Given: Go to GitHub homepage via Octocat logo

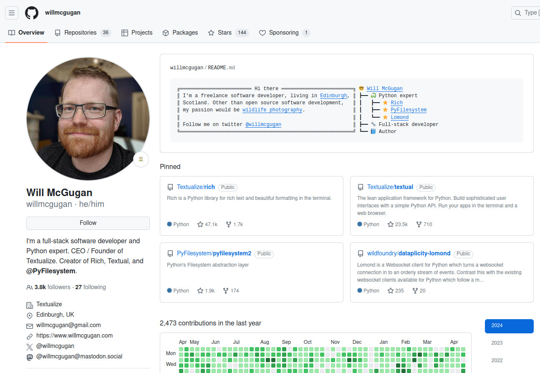Looking at the screenshot, I should [x=32, y=13].
